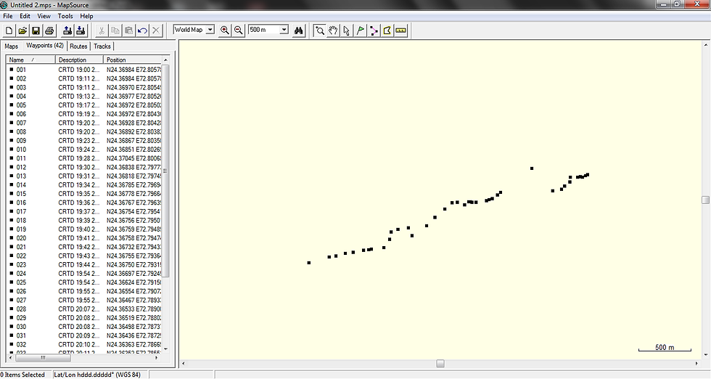Image resolution: width=711 pixels, height=379 pixels.
Task: Select the Zoom tool
Action: (320, 30)
